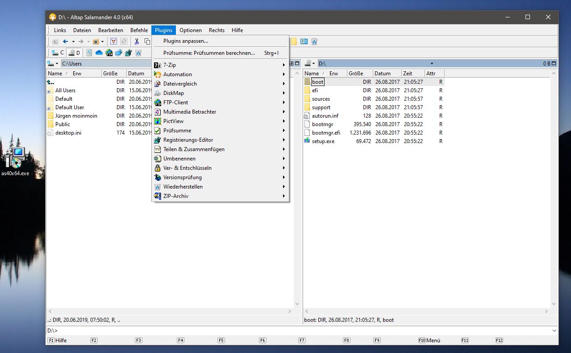
Task: Sort right panel by Größe column
Action: click(x=360, y=74)
